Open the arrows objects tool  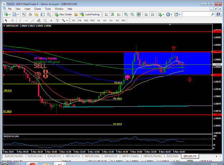[x=63, y=20]
